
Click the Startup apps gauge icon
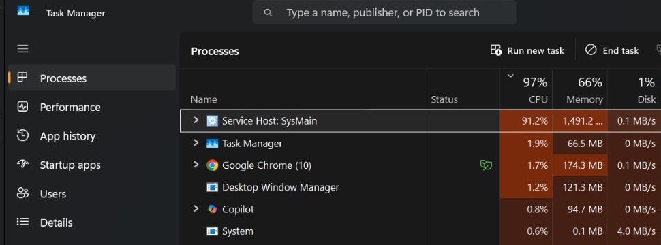pos(22,164)
